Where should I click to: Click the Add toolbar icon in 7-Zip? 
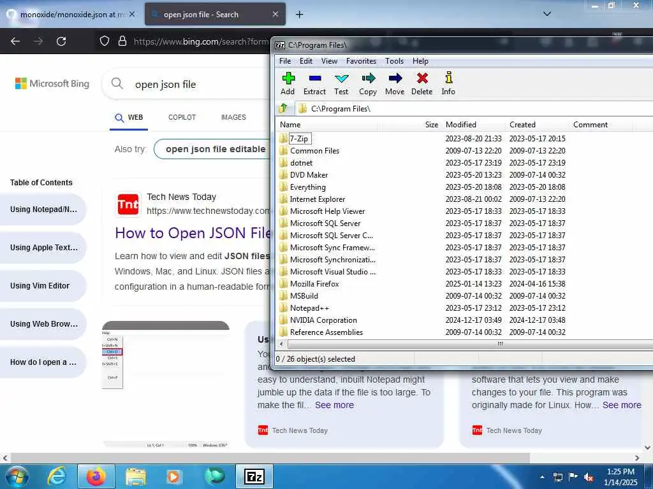click(288, 83)
